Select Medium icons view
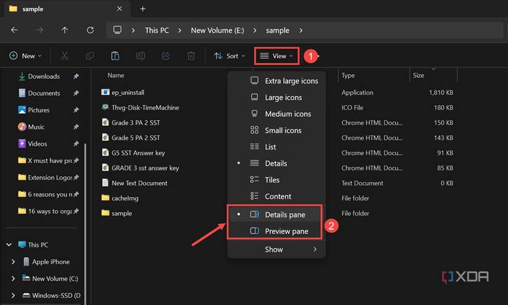 point(276,114)
